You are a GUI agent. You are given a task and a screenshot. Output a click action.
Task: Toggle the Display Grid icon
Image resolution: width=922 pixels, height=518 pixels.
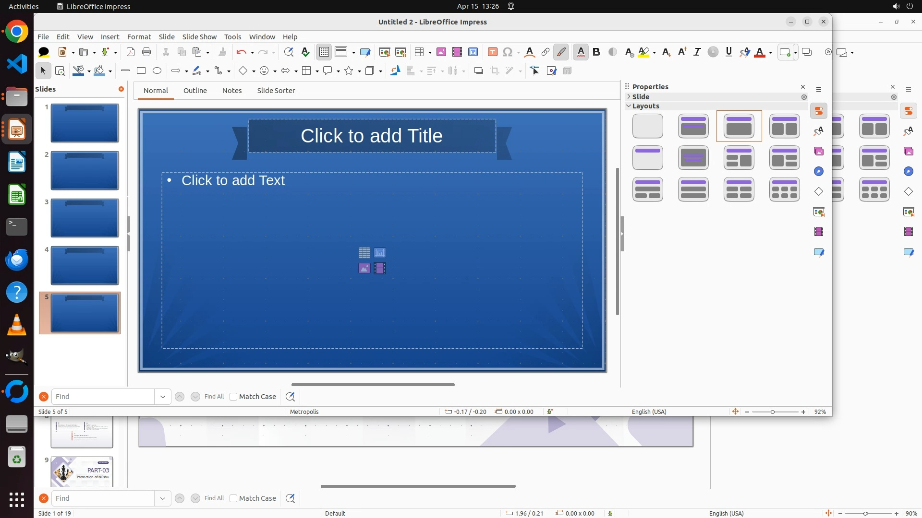(x=324, y=52)
